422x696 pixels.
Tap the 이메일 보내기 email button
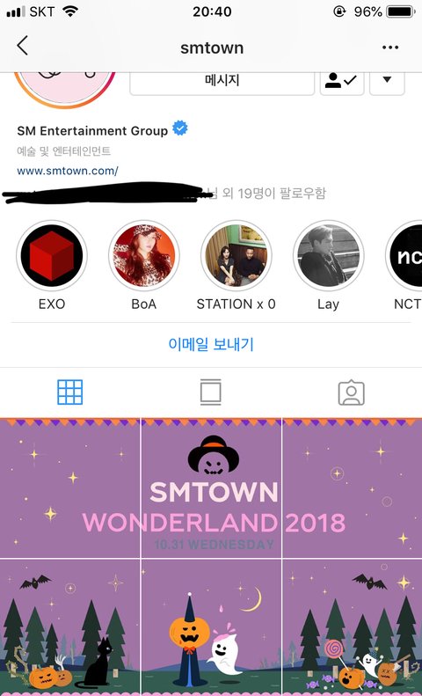211,344
